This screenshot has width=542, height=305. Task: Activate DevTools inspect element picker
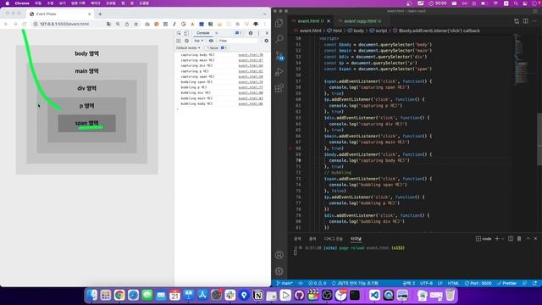179,33
